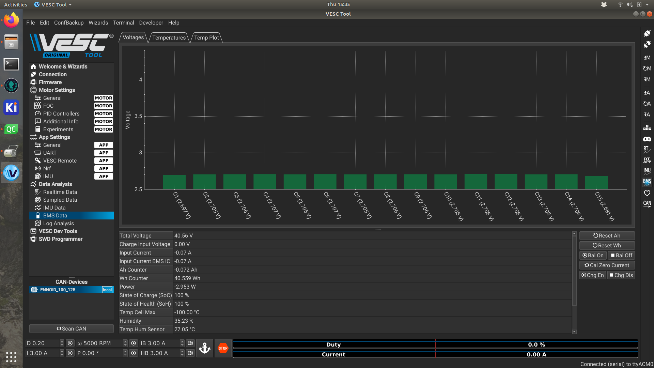
Task: Apply IB 3.00 A brake current button
Action: click(190, 343)
